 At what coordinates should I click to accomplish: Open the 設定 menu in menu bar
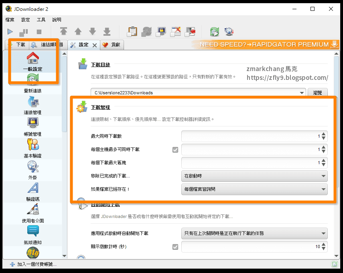pyautogui.click(x=25, y=20)
